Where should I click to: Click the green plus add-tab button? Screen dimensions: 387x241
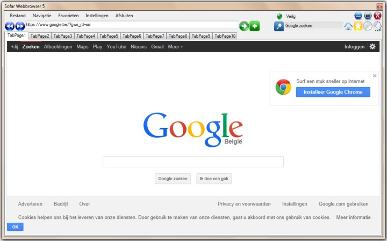pos(254,26)
